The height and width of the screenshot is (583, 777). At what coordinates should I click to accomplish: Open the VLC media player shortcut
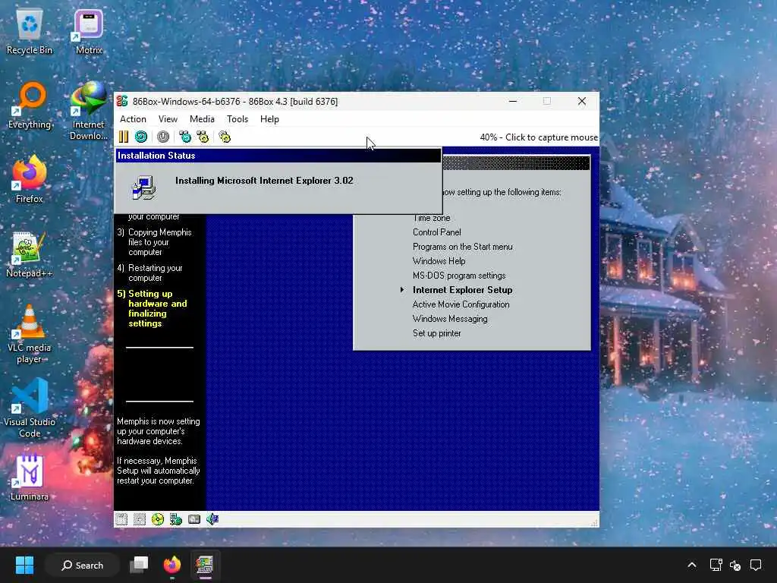30,334
